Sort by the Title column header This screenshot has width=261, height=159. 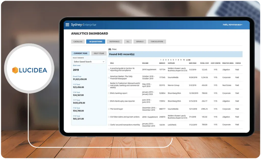coord(112,63)
